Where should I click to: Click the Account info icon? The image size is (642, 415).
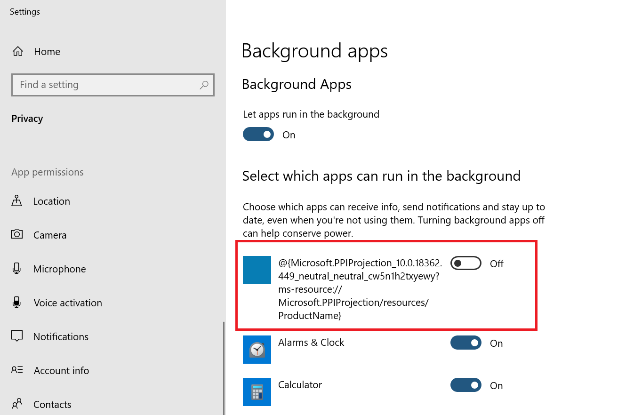coord(17,370)
